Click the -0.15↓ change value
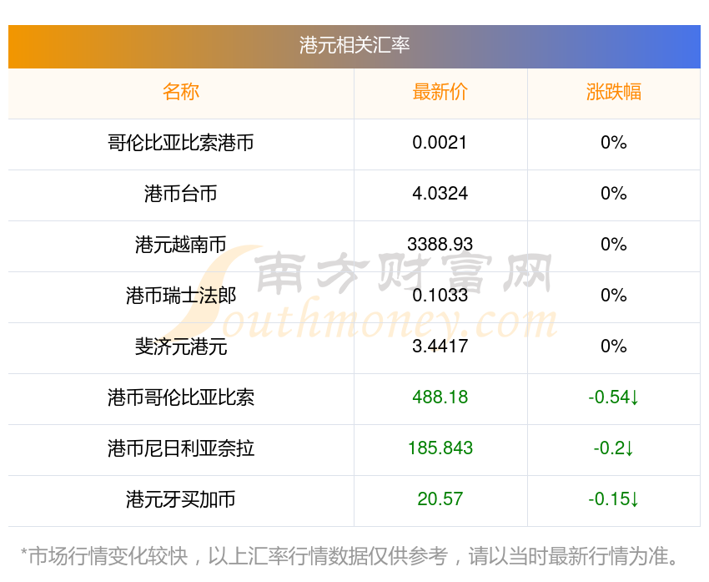This screenshot has width=709, height=582. [614, 499]
